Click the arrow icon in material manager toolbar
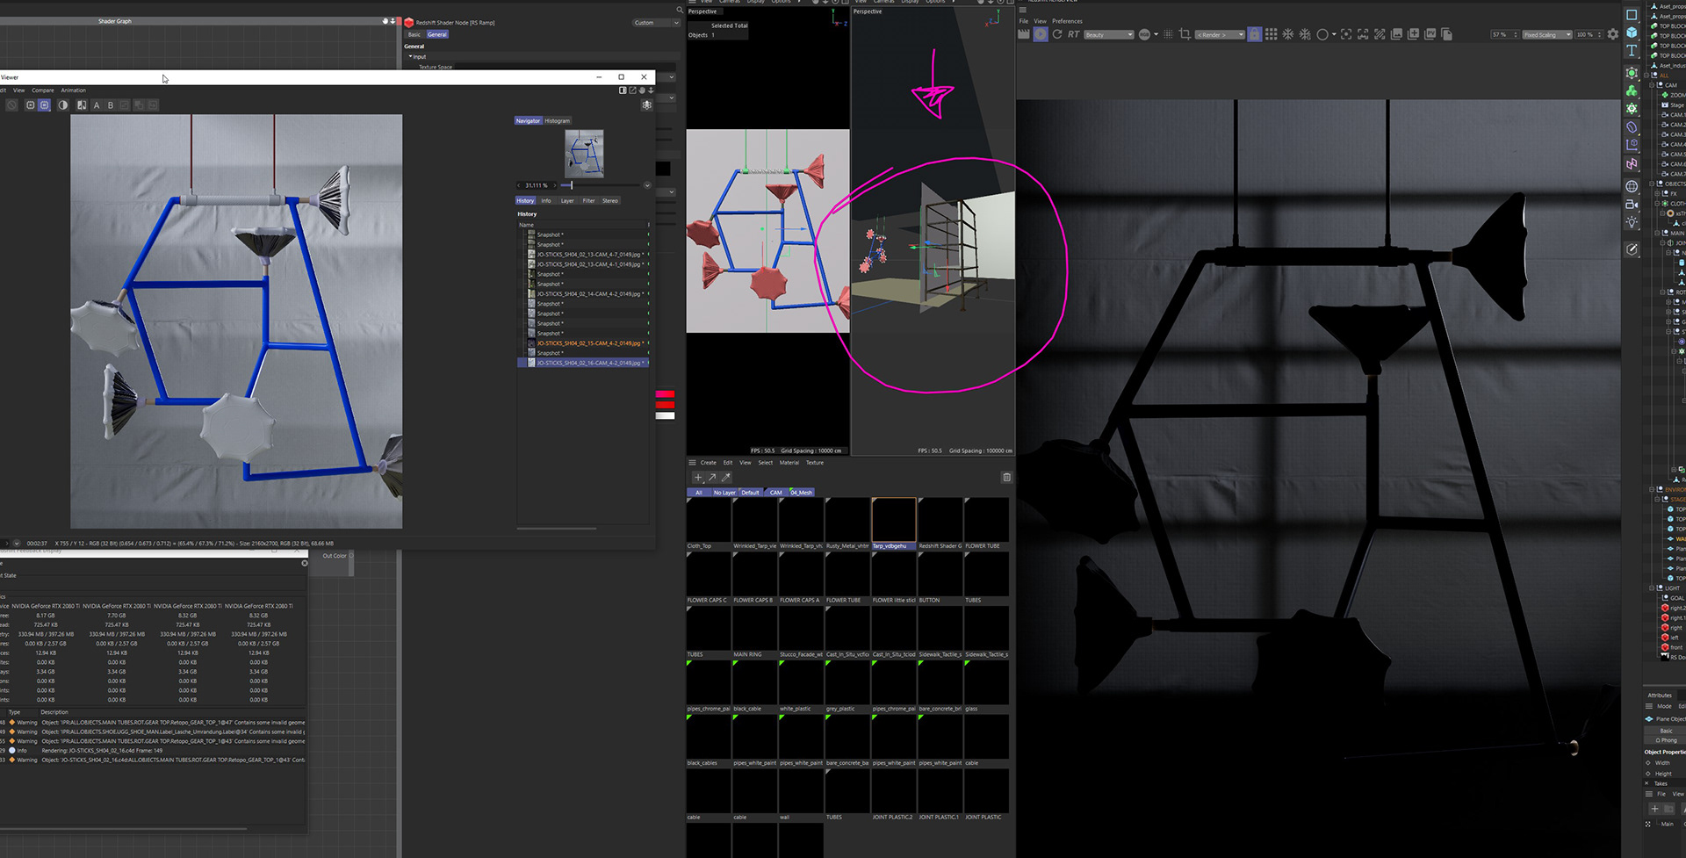The width and height of the screenshot is (1686, 858). pos(712,478)
